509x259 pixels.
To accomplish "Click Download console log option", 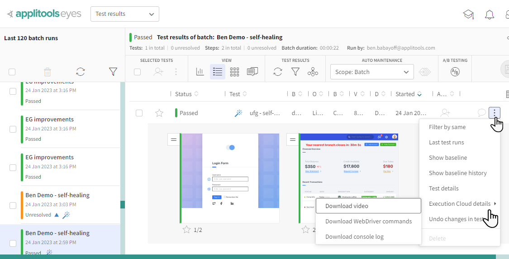I will [354, 236].
